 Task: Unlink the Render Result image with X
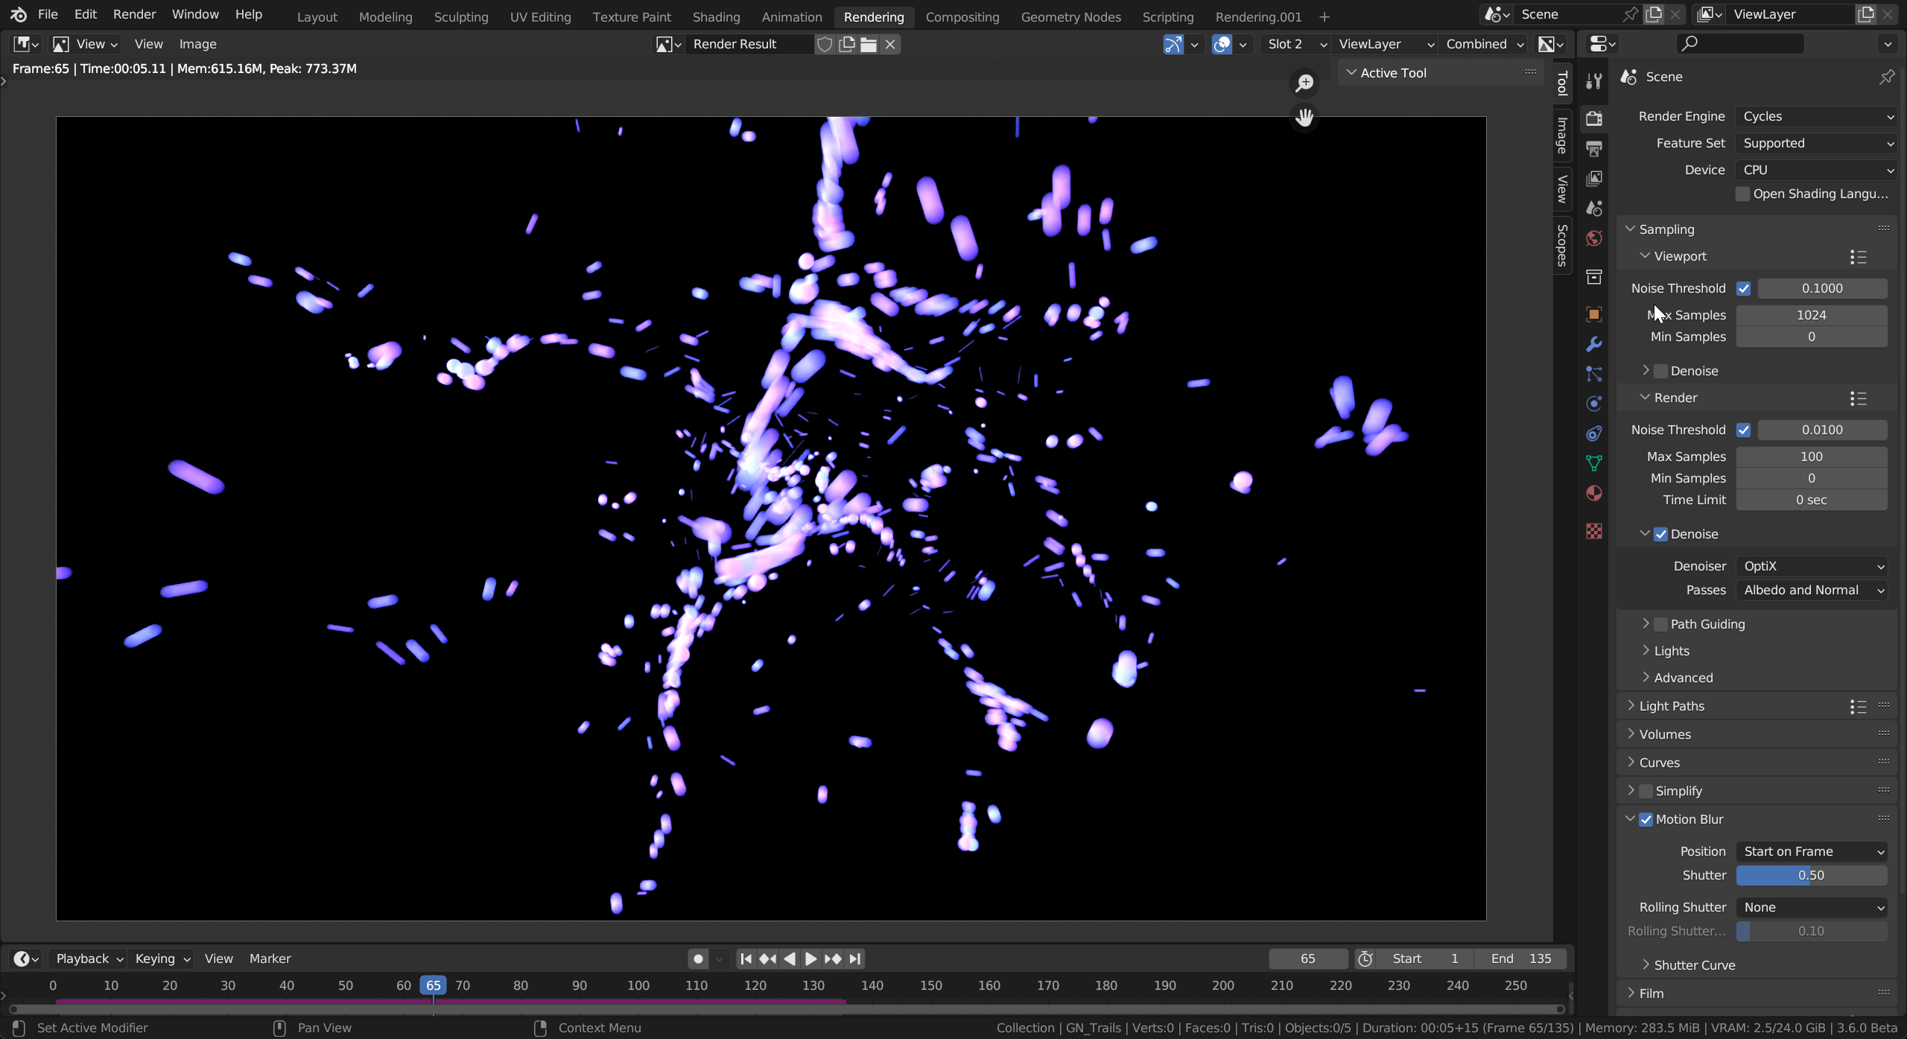coord(890,45)
